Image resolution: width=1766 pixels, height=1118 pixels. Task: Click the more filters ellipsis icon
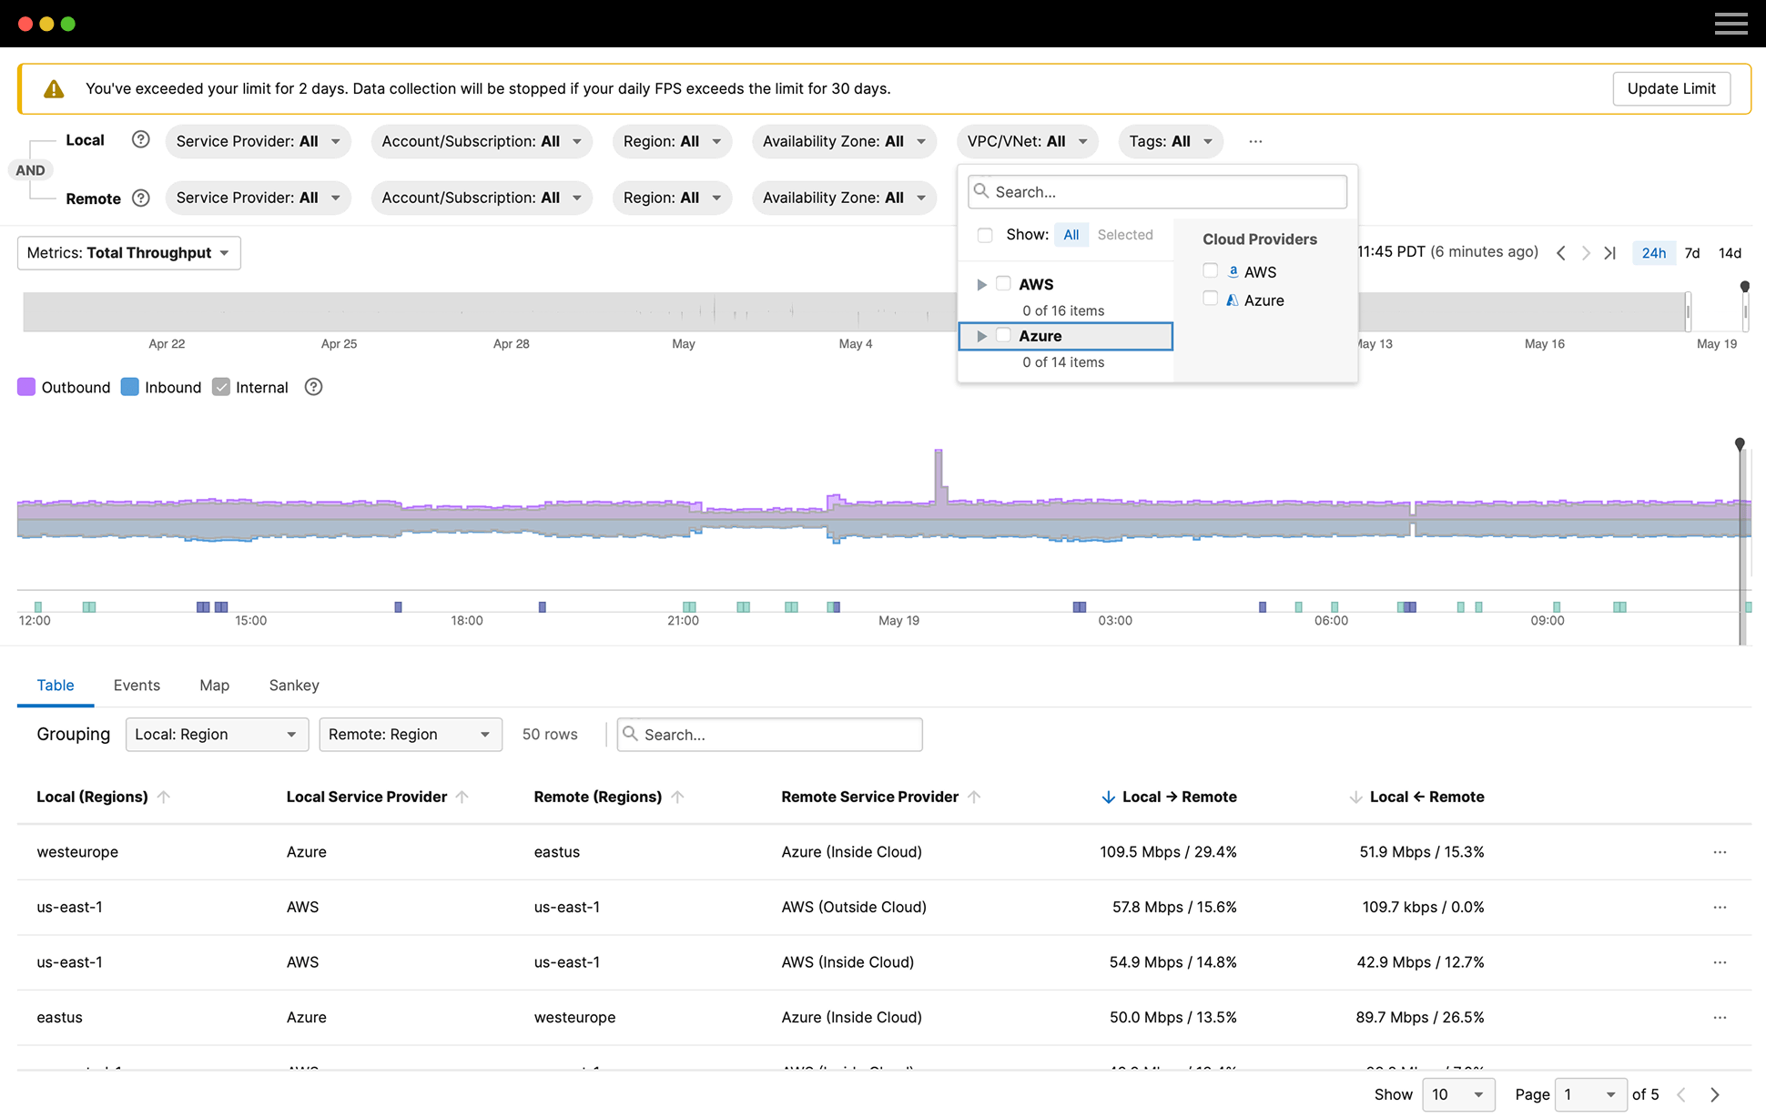point(1255,141)
